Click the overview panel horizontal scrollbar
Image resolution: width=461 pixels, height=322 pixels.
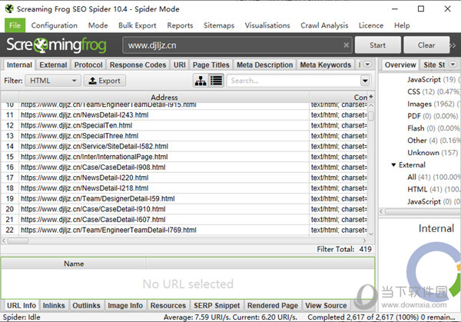(423, 211)
